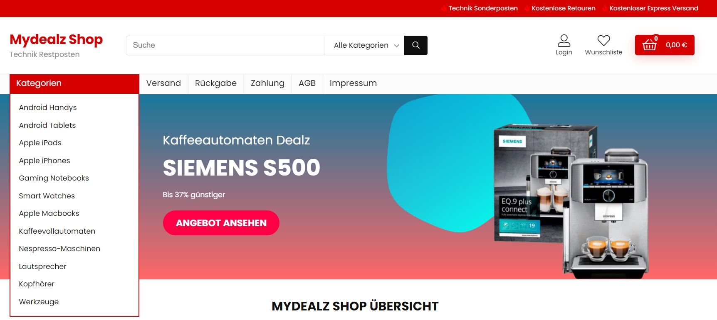Focus the Suche search field
Image resolution: width=717 pixels, height=320 pixels.
pyautogui.click(x=225, y=45)
